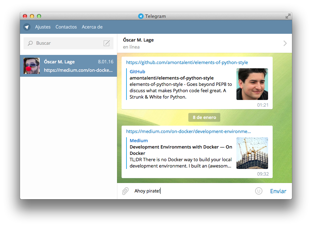Click the compose new message icon
The width and height of the screenshot is (312, 227).
pyautogui.click(x=107, y=43)
